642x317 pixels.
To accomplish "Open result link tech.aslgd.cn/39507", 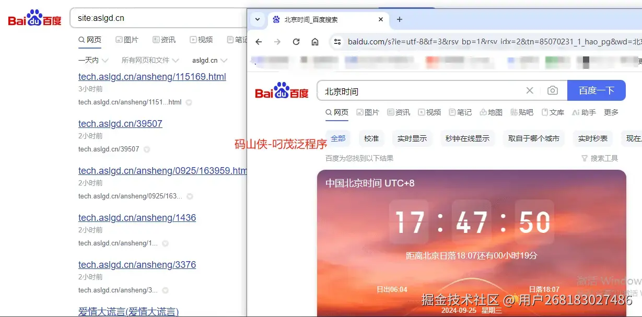I will click(x=120, y=124).
